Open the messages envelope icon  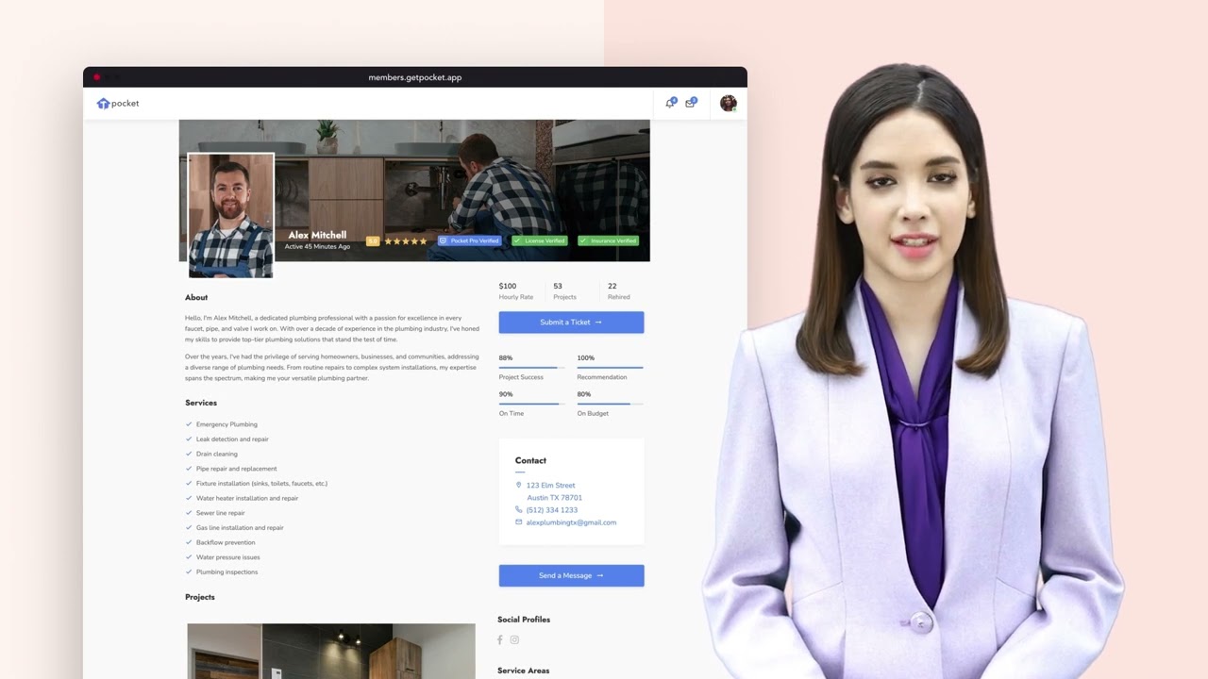[x=691, y=103]
